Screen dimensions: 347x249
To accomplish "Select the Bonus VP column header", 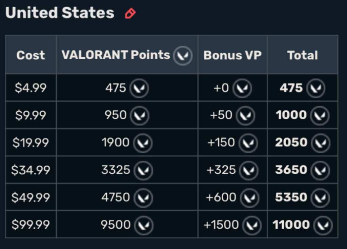I will [232, 55].
